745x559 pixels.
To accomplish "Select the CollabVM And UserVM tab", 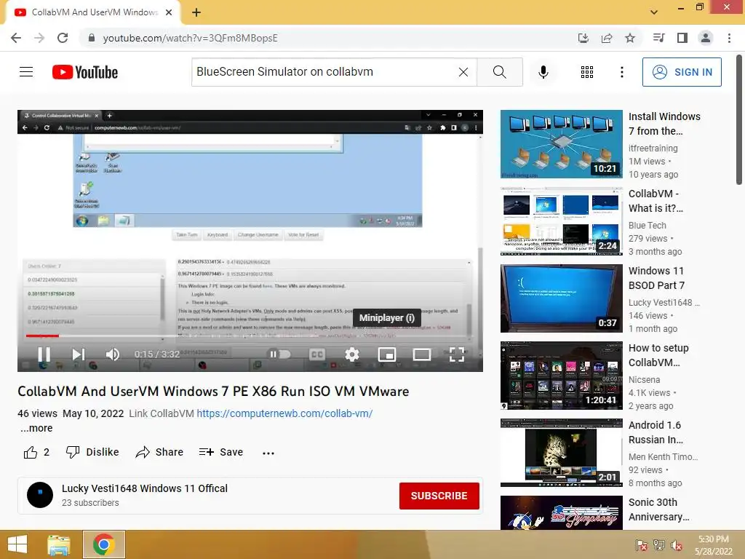I will [x=93, y=12].
